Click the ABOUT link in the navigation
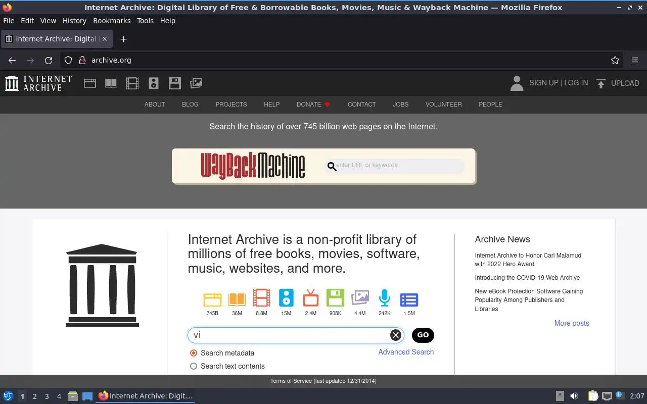 [x=155, y=105]
